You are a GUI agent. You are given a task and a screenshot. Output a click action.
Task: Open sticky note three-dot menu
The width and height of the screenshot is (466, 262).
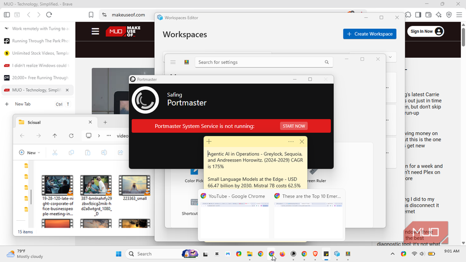[x=291, y=141]
